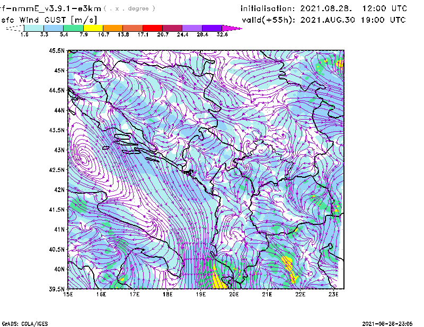Viewport: 424px width, 327px height.
Task: Click the yellow 7.9–10.7 legend swatch
Action: [x=93, y=28]
